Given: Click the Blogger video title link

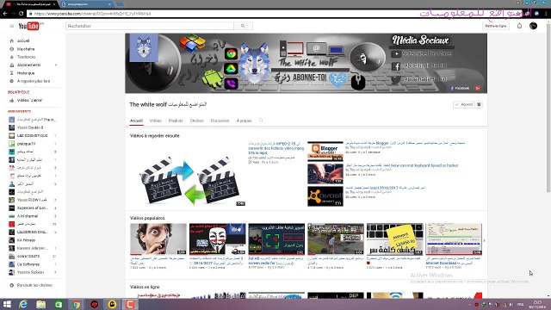Looking at the screenshot, I should [406, 144].
